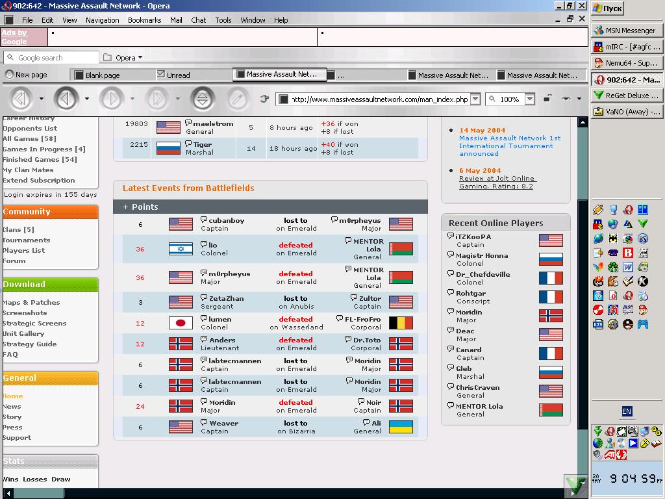Click the Israel flag beside lio
Screen dimensions: 665x499
181,249
